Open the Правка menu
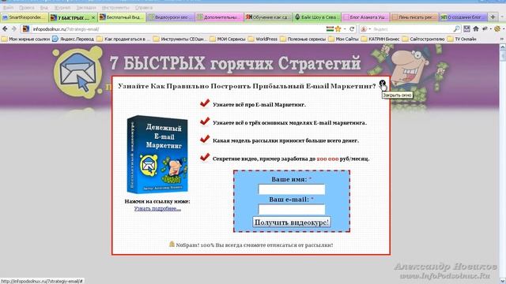The image size is (506, 284). tap(27, 7)
